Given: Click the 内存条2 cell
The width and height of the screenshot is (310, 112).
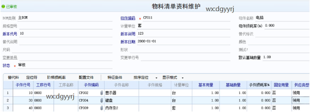Looking at the screenshot, I should coord(122,108).
